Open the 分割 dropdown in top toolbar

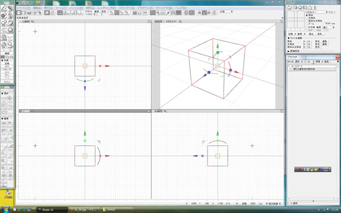pos(226,11)
